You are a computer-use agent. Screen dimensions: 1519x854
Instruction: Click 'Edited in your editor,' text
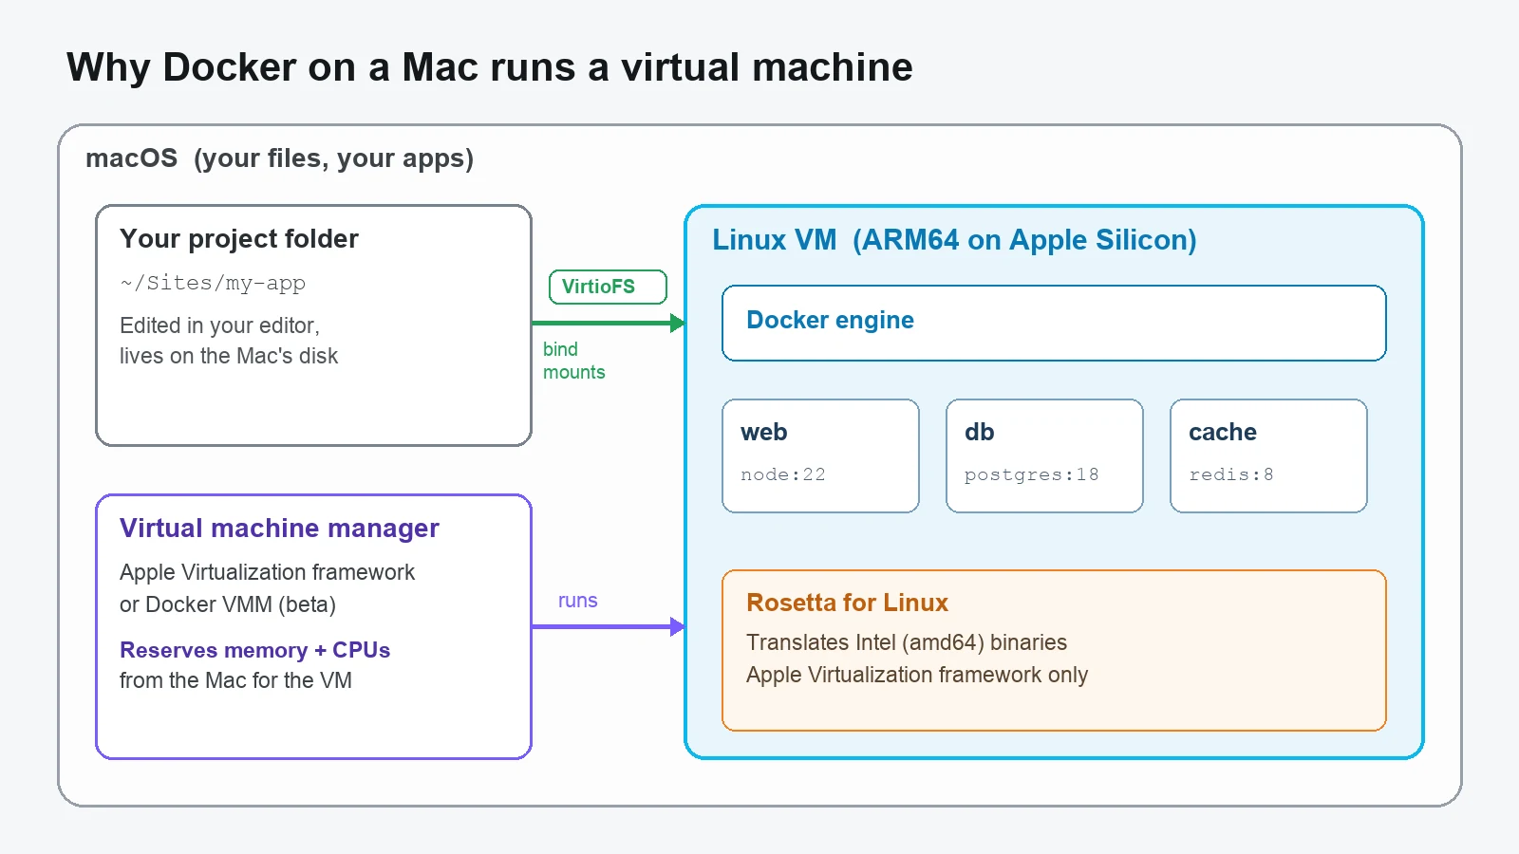pos(219,325)
